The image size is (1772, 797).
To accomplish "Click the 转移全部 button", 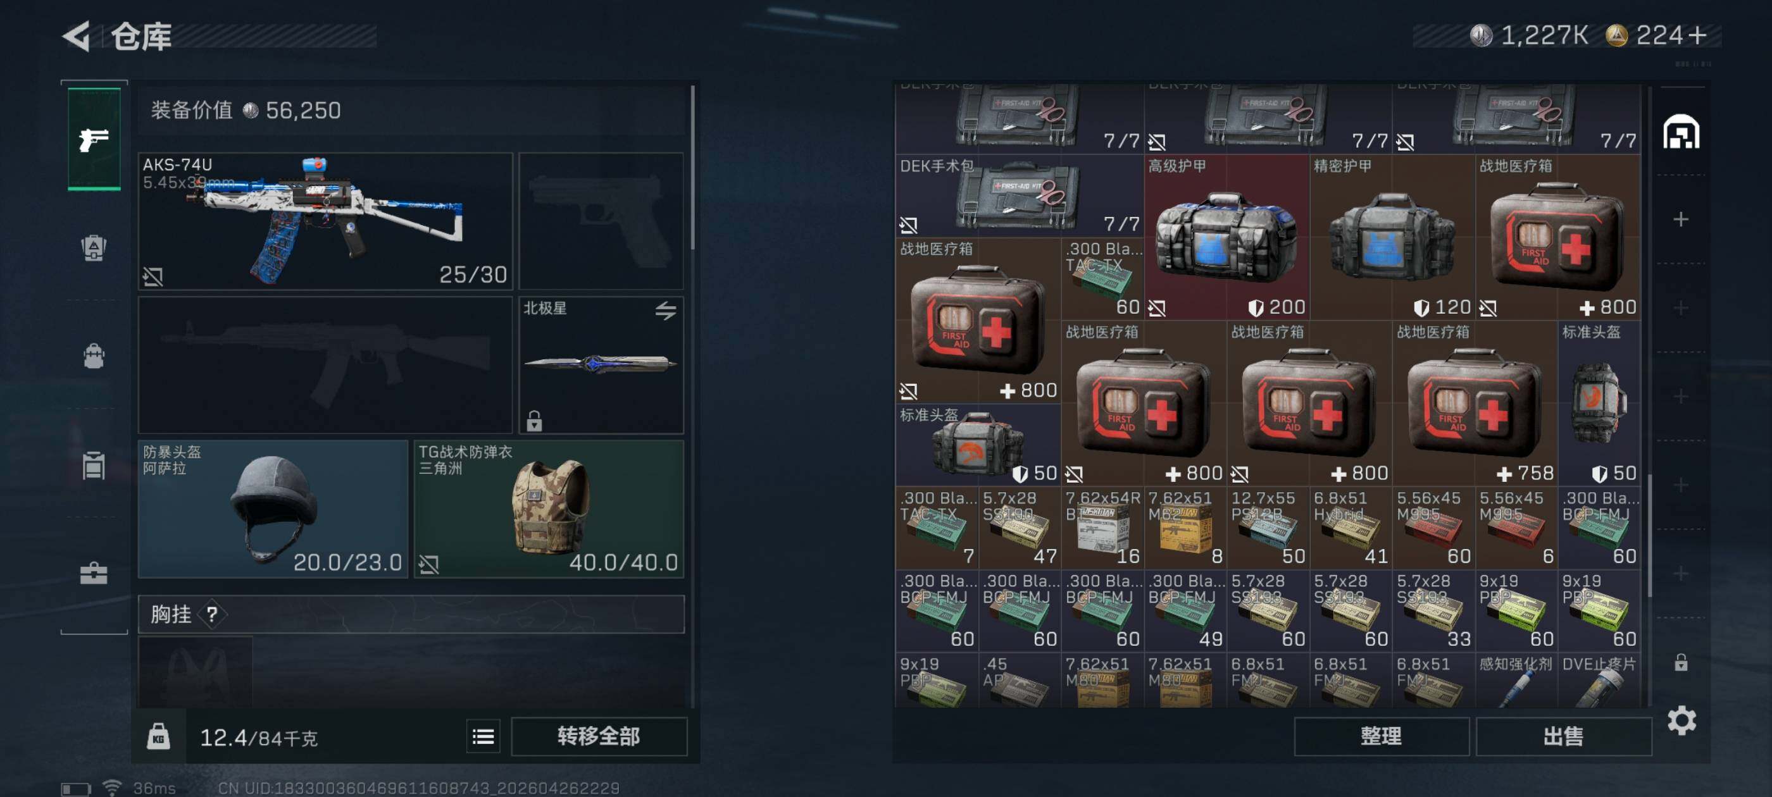I will pos(599,737).
